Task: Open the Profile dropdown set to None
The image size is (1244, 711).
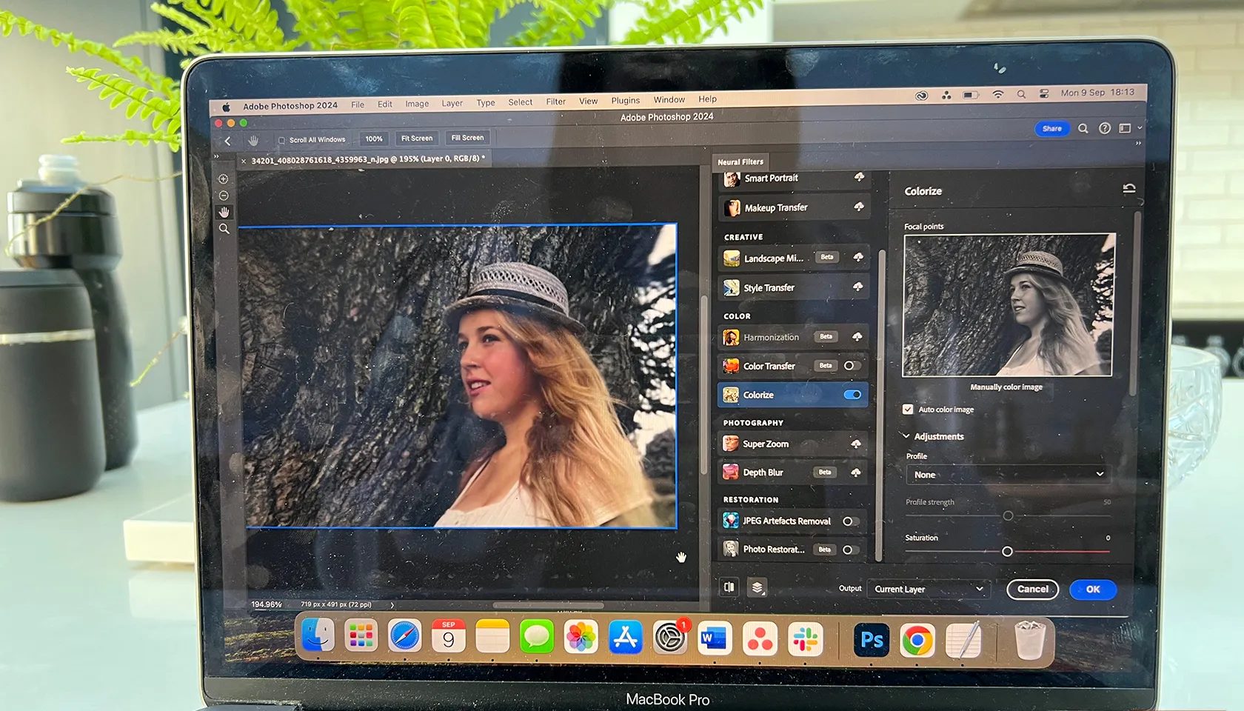Action: point(1008,475)
